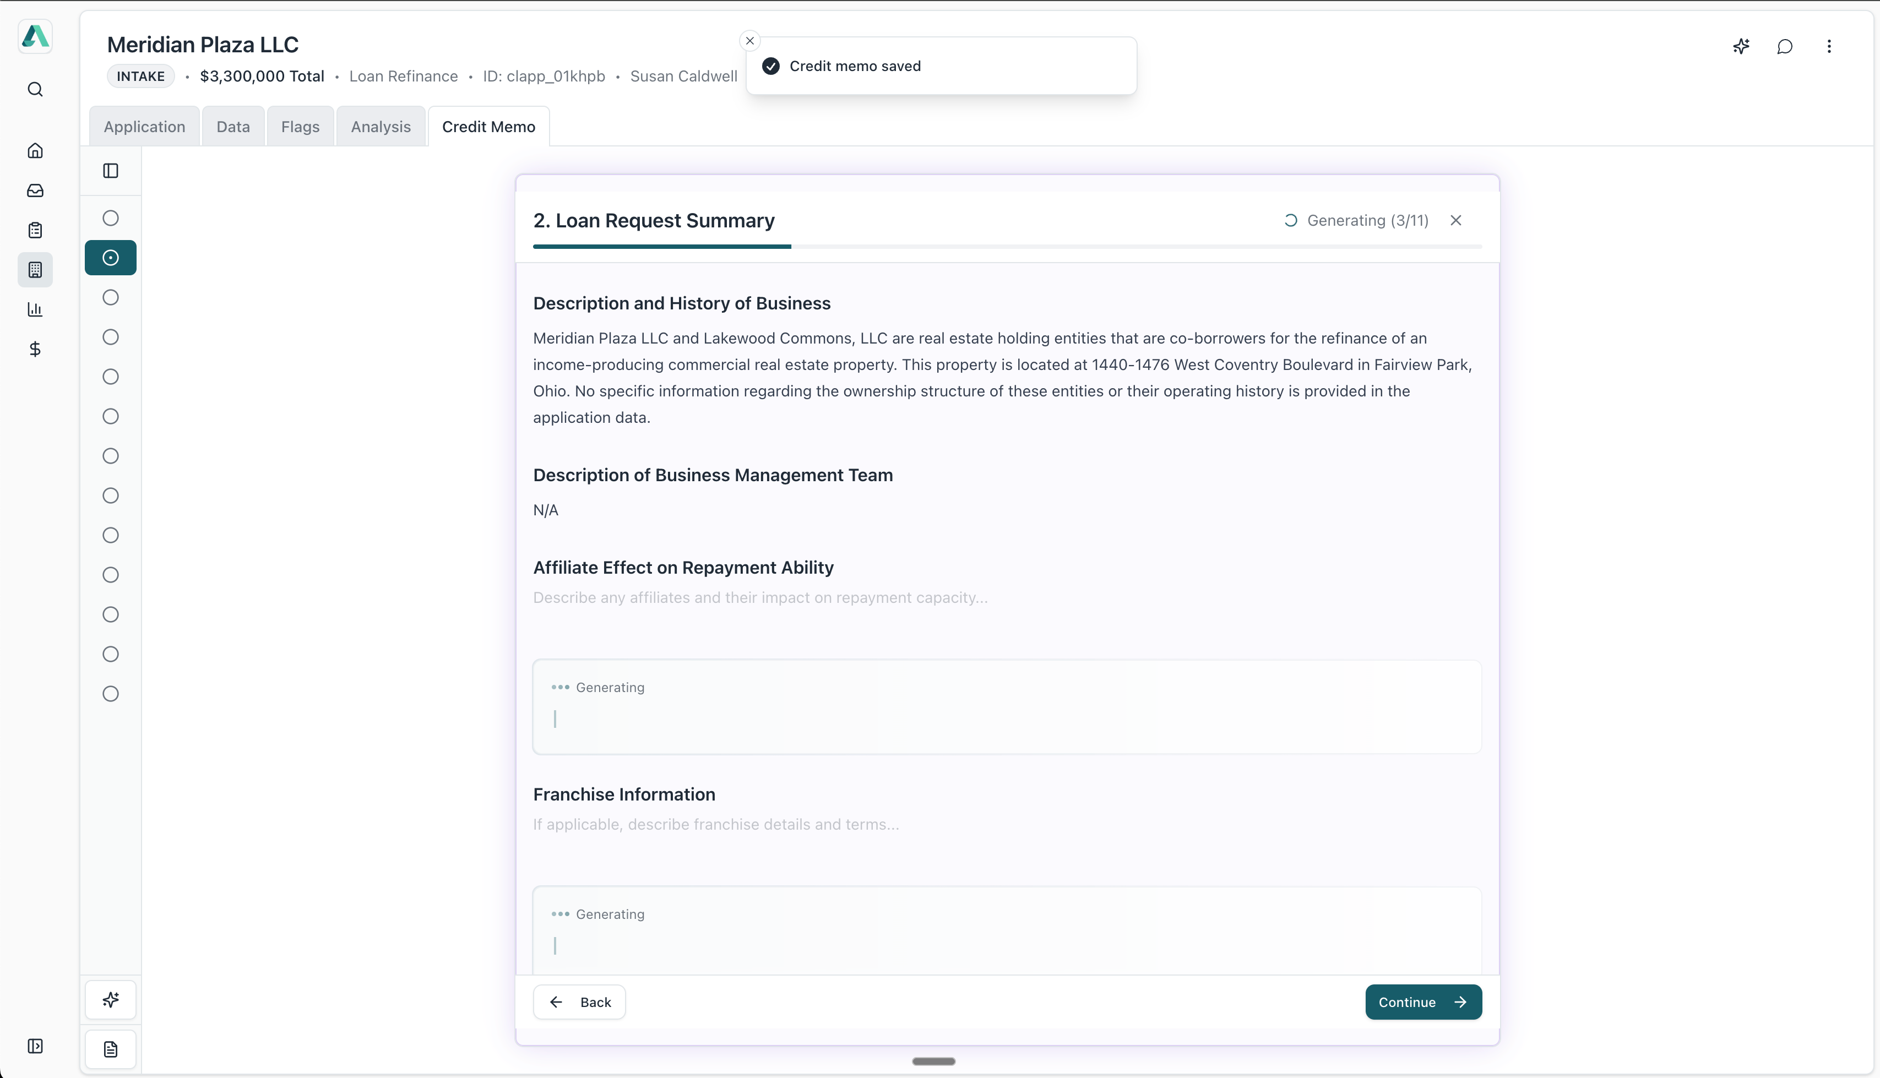
Task: Click the Back button
Action: point(579,1001)
